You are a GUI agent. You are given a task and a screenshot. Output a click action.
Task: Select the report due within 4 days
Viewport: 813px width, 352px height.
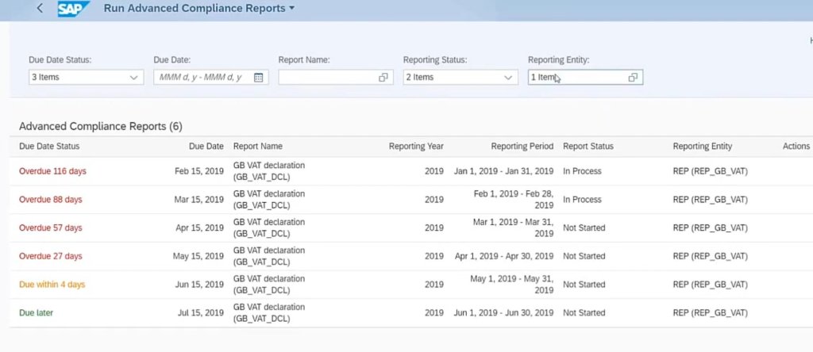click(x=52, y=285)
